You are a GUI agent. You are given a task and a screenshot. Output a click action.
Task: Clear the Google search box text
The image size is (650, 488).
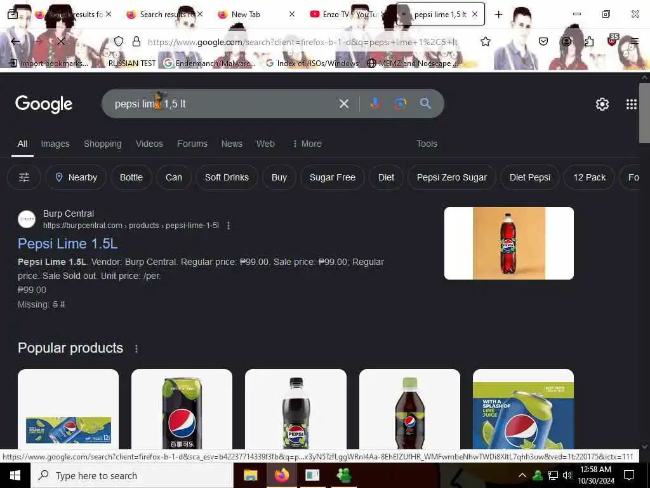tap(344, 104)
